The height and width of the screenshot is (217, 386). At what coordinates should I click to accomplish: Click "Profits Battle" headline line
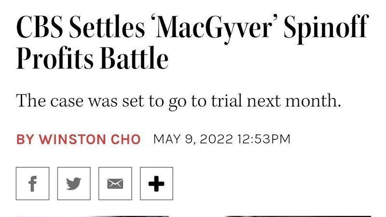92,59
